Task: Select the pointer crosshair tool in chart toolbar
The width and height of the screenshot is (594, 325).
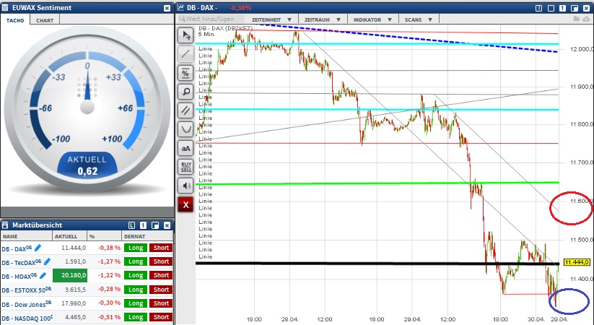Action: [185, 35]
